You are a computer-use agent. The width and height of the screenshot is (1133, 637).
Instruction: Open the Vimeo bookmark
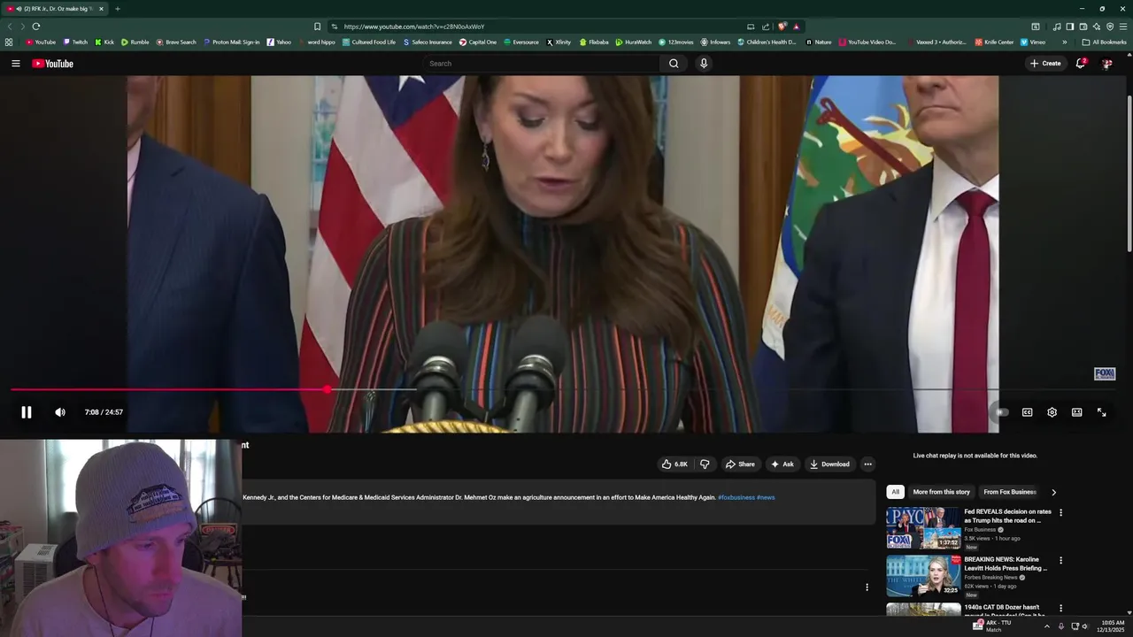click(x=1033, y=42)
